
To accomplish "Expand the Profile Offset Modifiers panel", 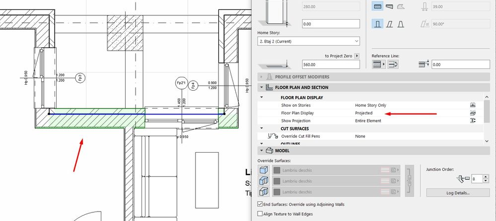I will (261, 77).
